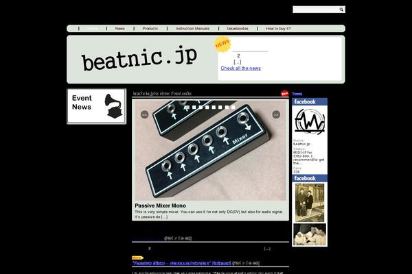
Task: Open the Products menu item
Action: (x=150, y=29)
